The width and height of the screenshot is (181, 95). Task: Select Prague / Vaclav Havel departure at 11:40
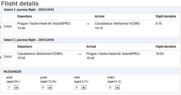pos(44,26)
